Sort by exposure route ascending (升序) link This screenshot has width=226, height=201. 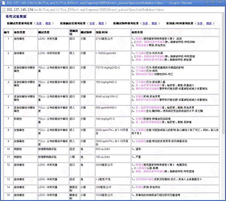(92, 23)
